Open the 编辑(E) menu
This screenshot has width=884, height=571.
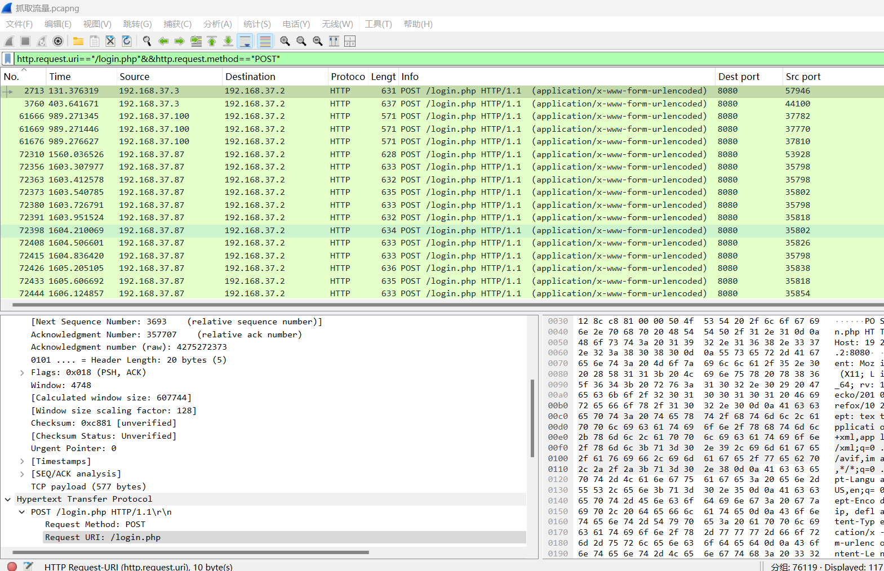(x=58, y=24)
